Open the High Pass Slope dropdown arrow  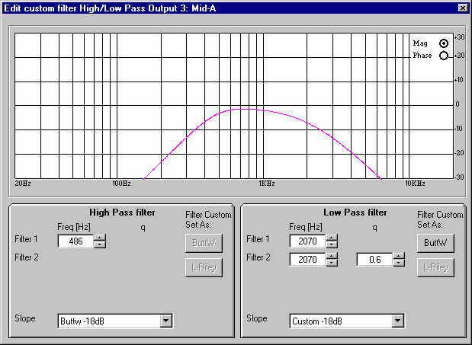[x=166, y=321]
